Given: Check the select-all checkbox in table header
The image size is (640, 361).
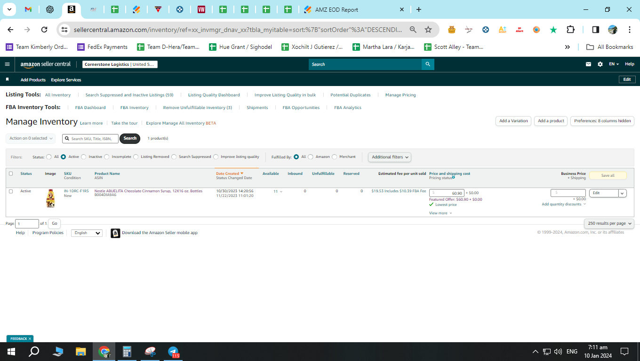Looking at the screenshot, I should (11, 173).
